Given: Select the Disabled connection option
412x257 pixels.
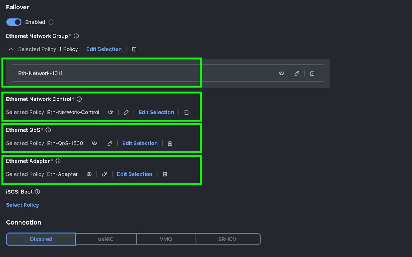Looking at the screenshot, I should [x=41, y=239].
